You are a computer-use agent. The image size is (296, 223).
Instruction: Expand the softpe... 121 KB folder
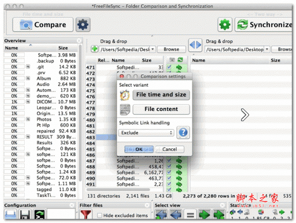coord(28,154)
